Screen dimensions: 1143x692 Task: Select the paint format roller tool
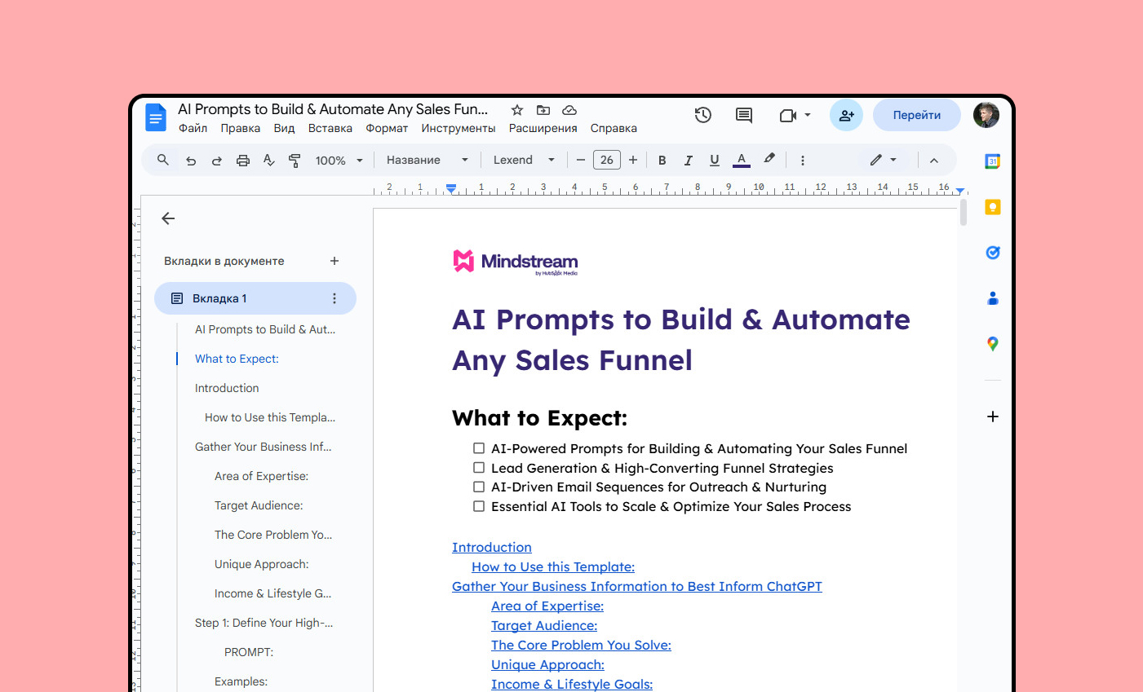[x=295, y=161]
